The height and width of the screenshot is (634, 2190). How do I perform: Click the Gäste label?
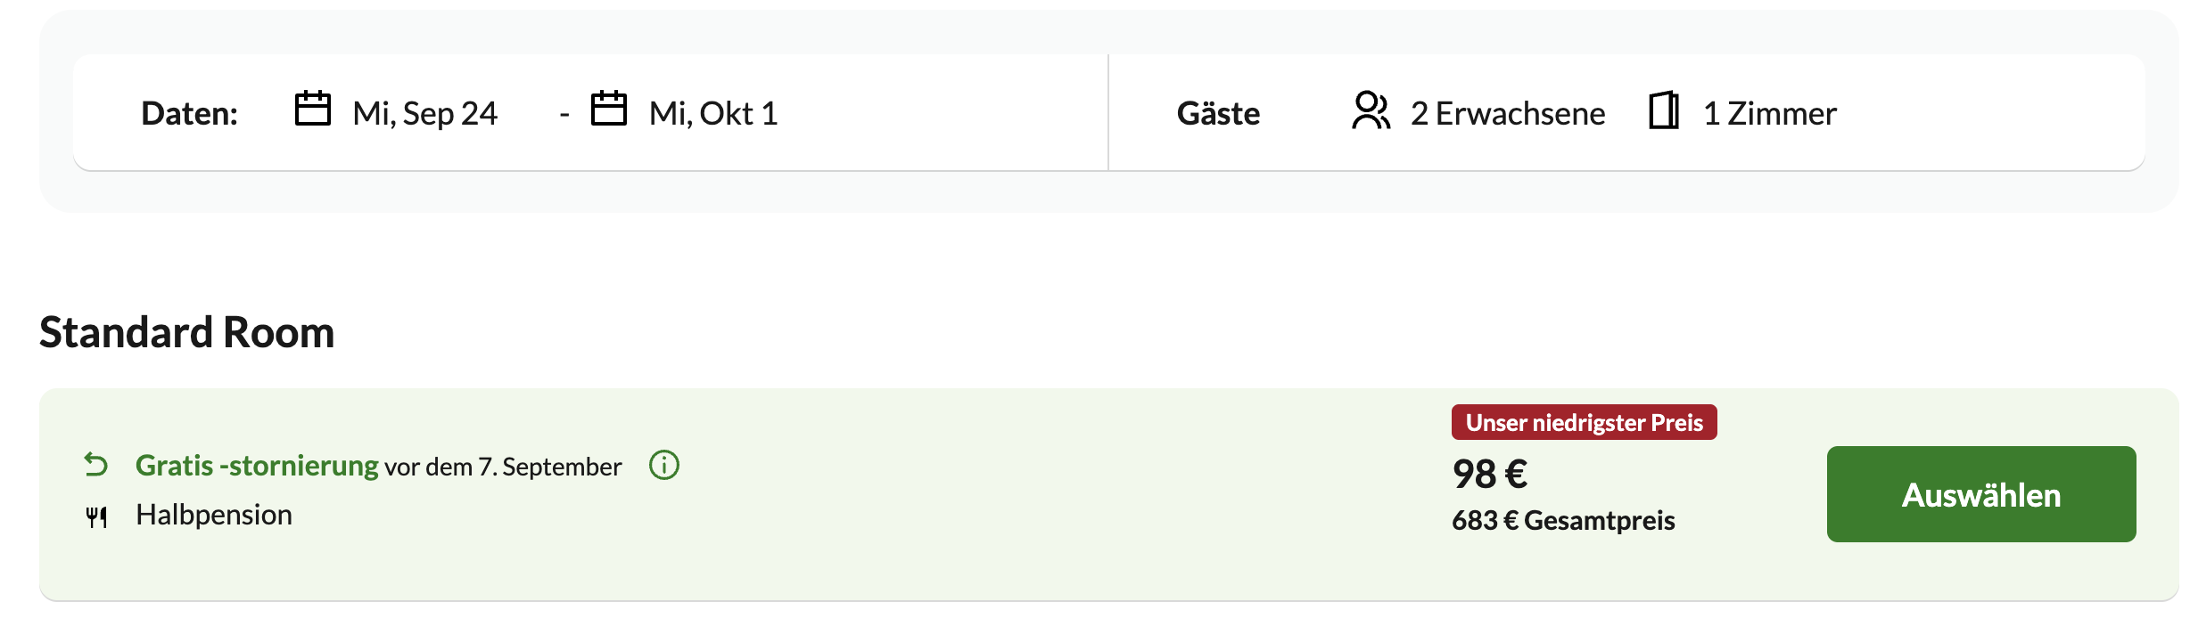pos(1219,113)
